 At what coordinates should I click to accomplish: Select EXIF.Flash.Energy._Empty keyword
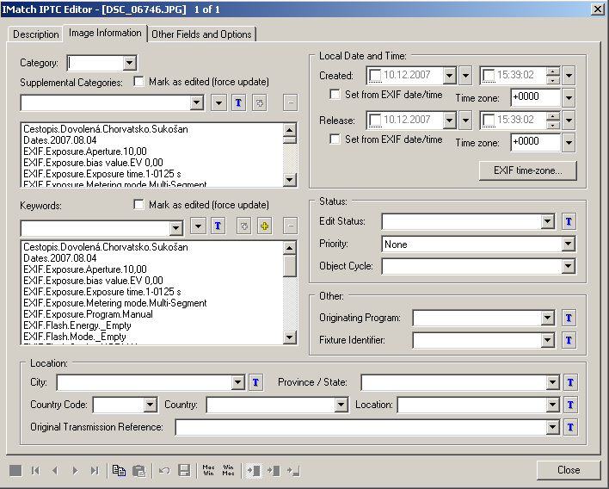click(77, 325)
